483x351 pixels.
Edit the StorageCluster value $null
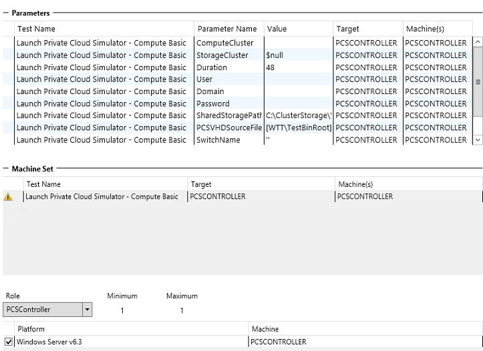298,55
